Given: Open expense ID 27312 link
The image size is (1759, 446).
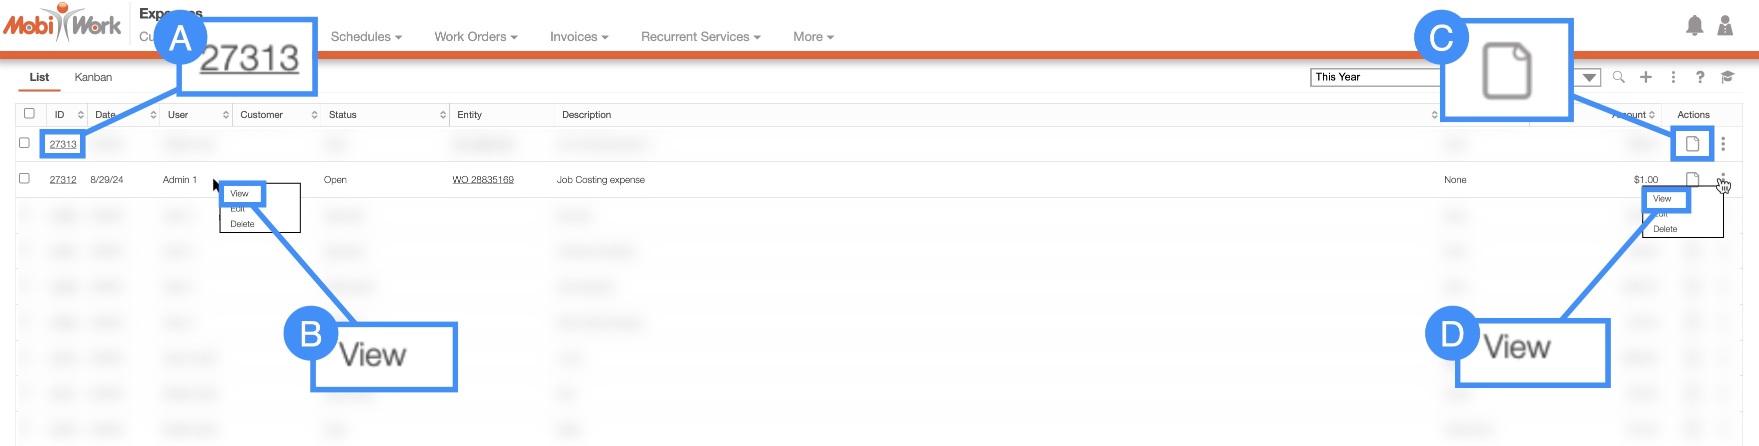Looking at the screenshot, I should (x=63, y=180).
